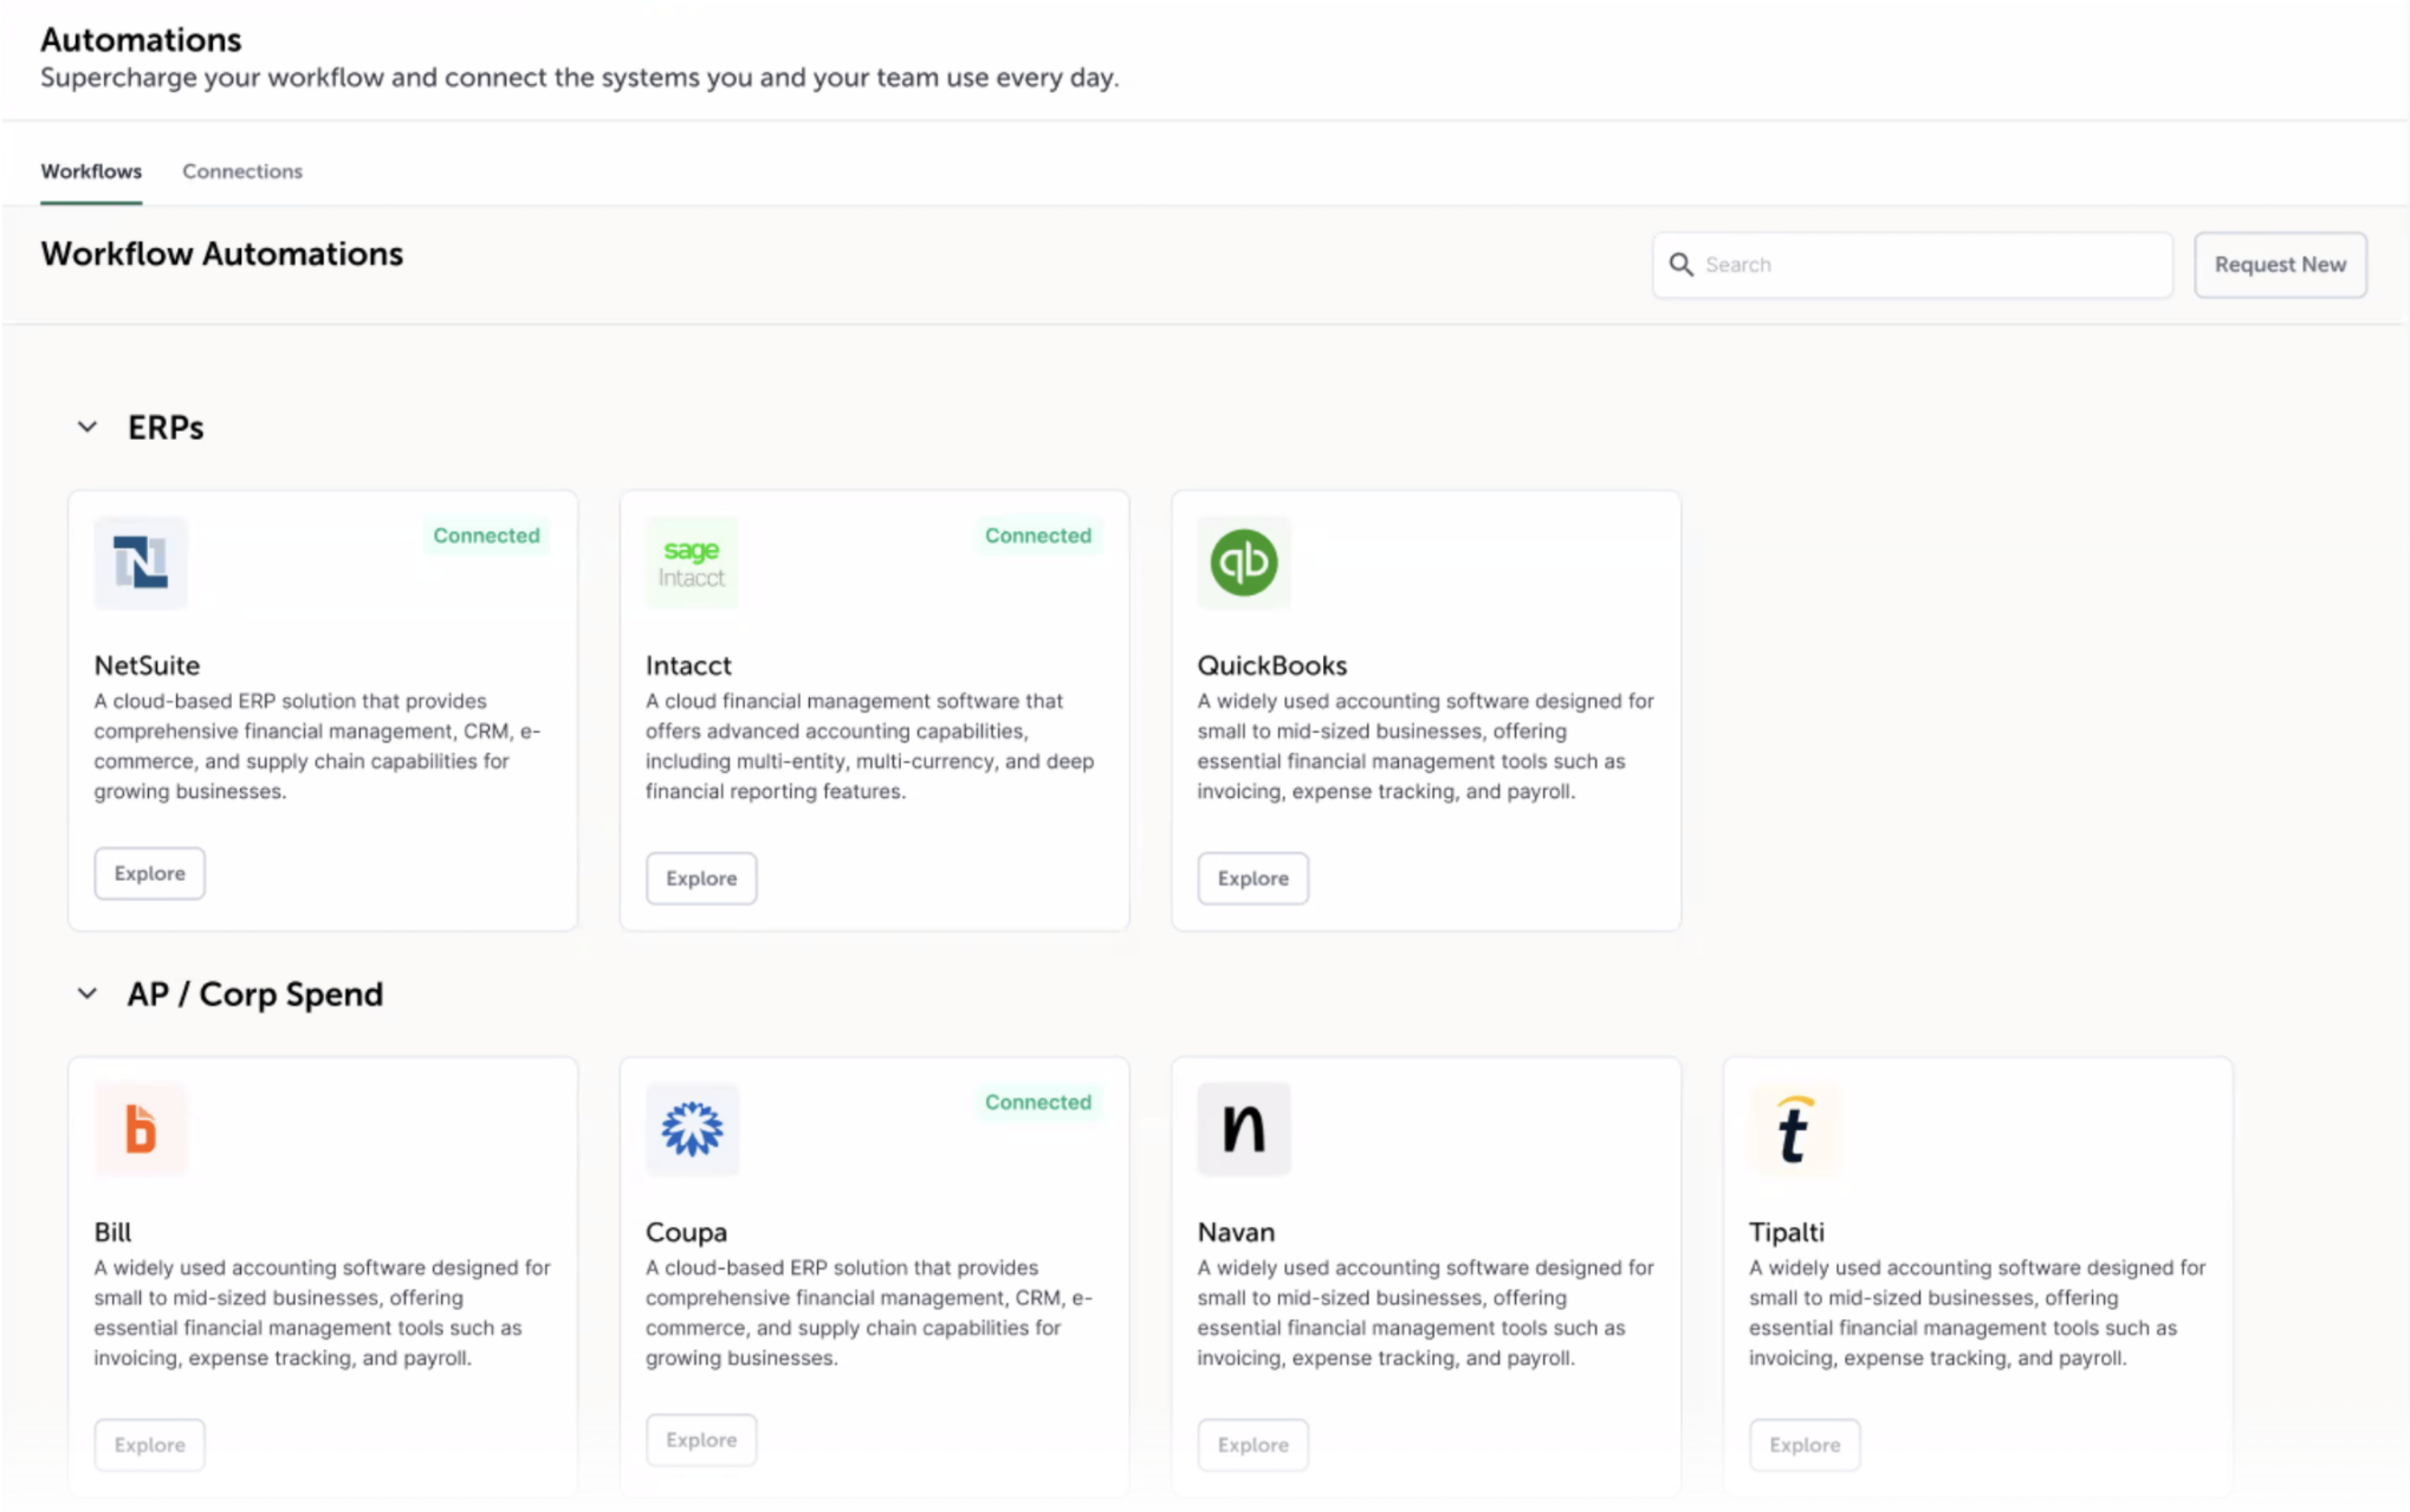
Task: Click the Coupa card description text
Action: click(870, 1313)
